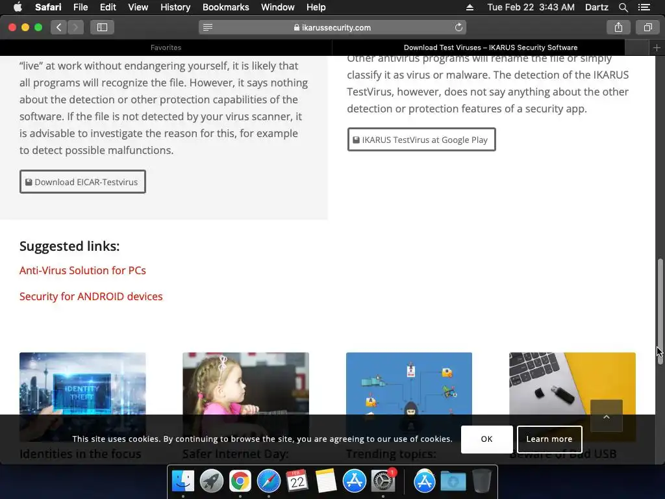Click Safari compass icon in Dock
Viewport: 665px width, 499px height.
268,481
